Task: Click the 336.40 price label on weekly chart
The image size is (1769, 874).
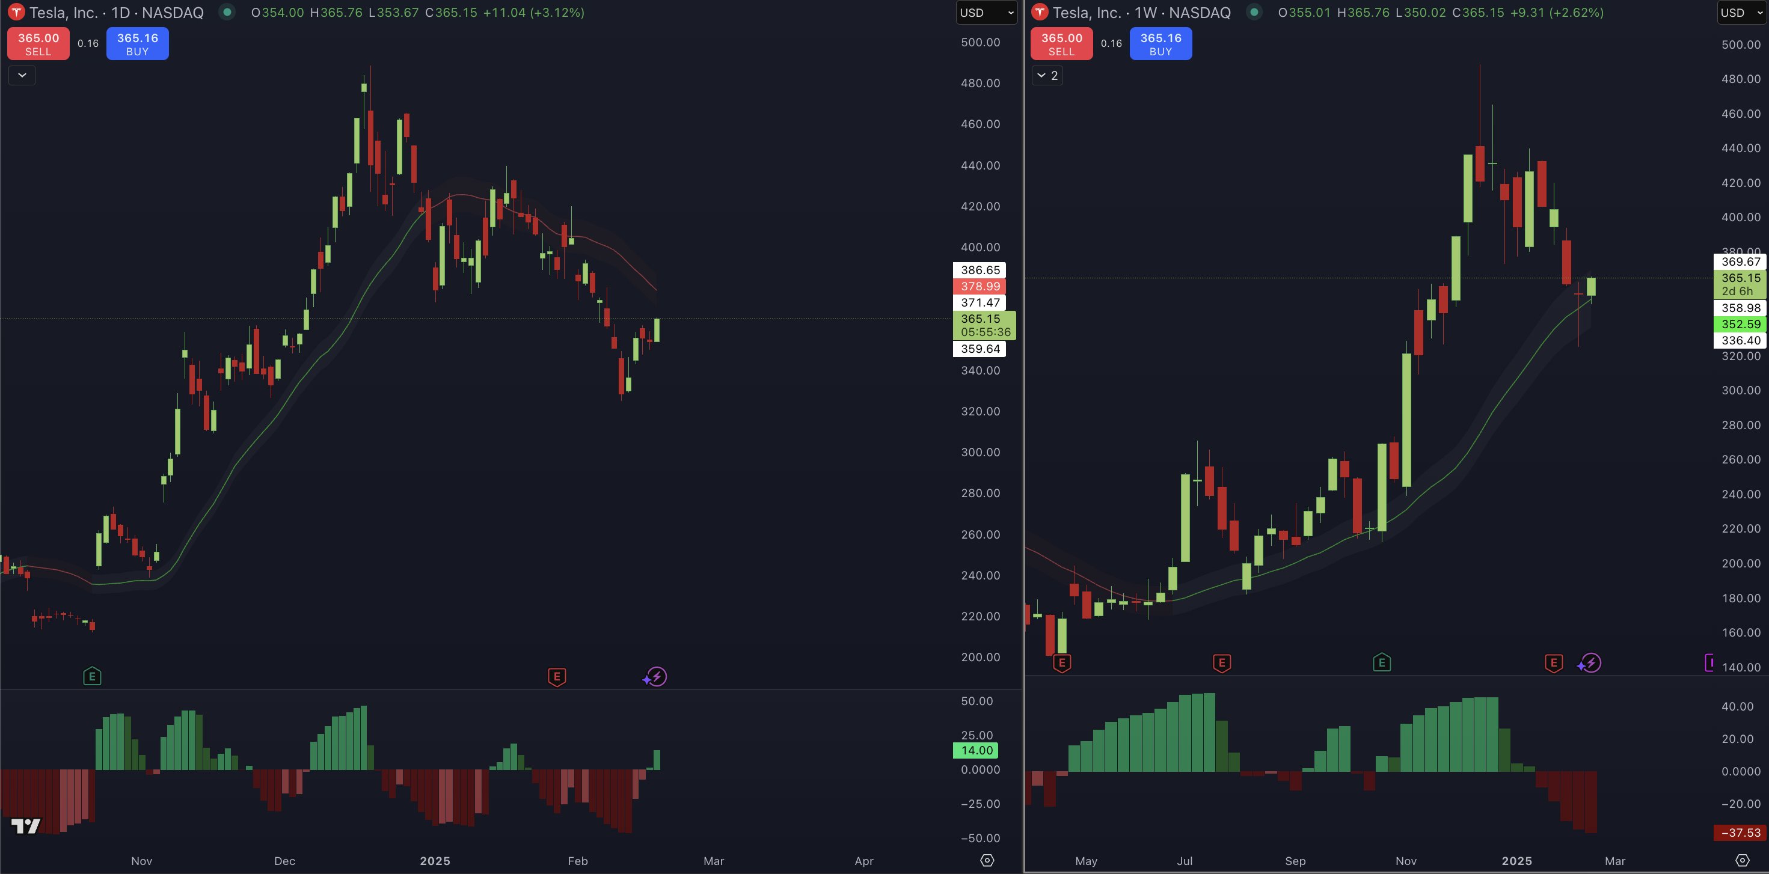Action: pos(1740,341)
